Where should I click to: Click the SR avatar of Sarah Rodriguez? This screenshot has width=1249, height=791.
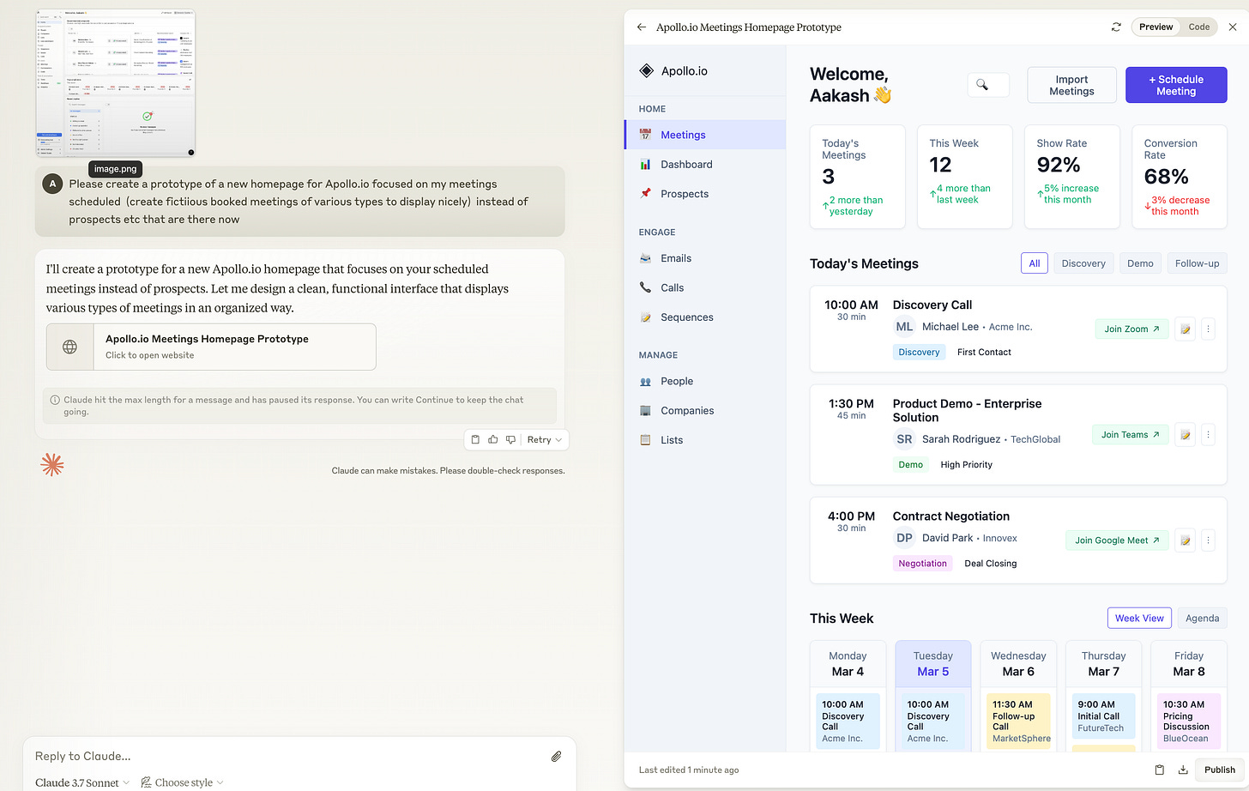[904, 439]
